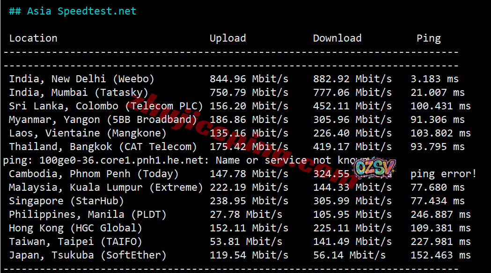
Task: Click Malaysia, Kuala Lumpur (Extreme) location
Action: [x=106, y=187]
